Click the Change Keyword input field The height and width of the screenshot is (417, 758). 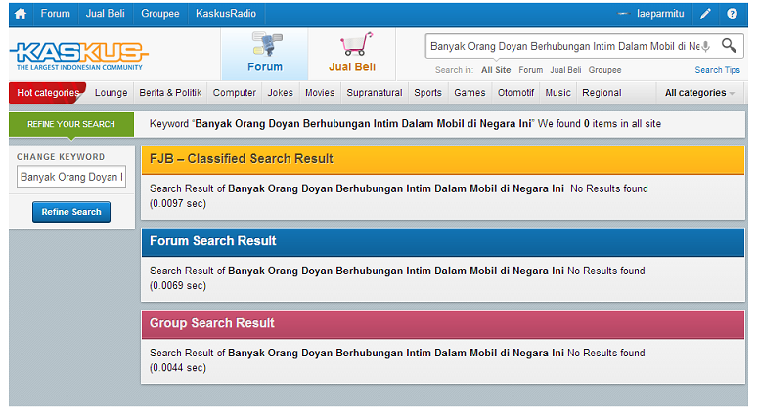[71, 177]
